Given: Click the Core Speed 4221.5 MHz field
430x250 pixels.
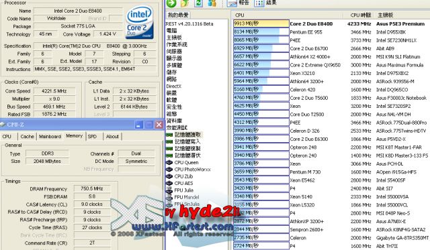Looking at the screenshot, I should coord(54,91).
